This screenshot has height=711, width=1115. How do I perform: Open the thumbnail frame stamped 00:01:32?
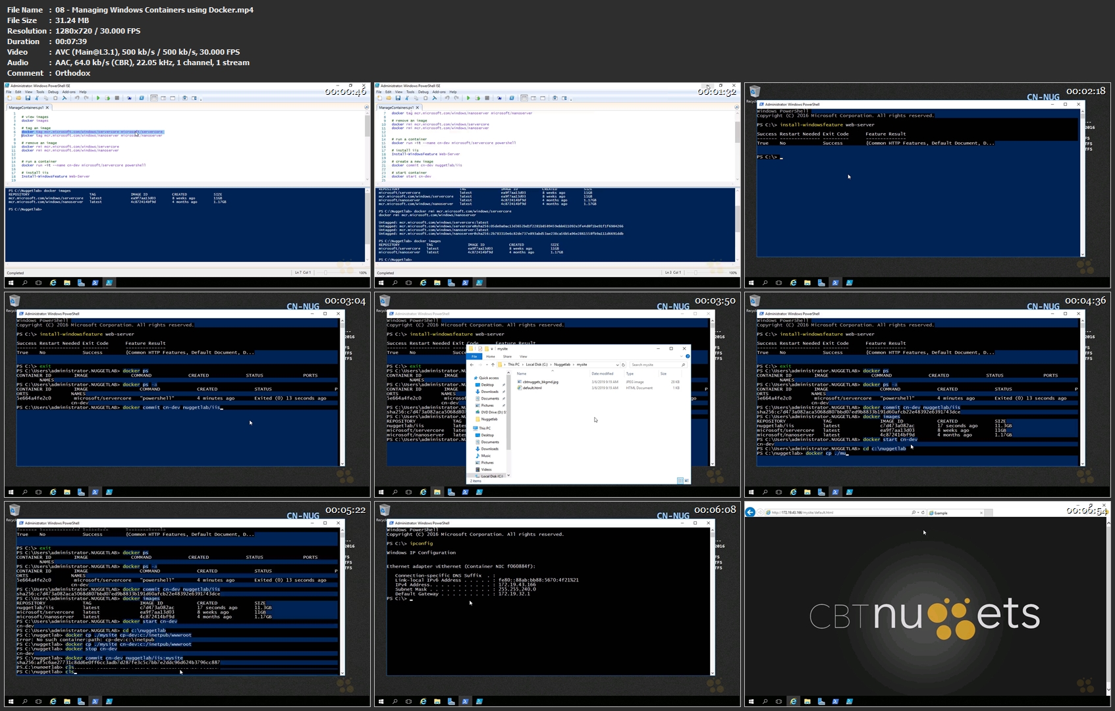pyautogui.click(x=557, y=185)
